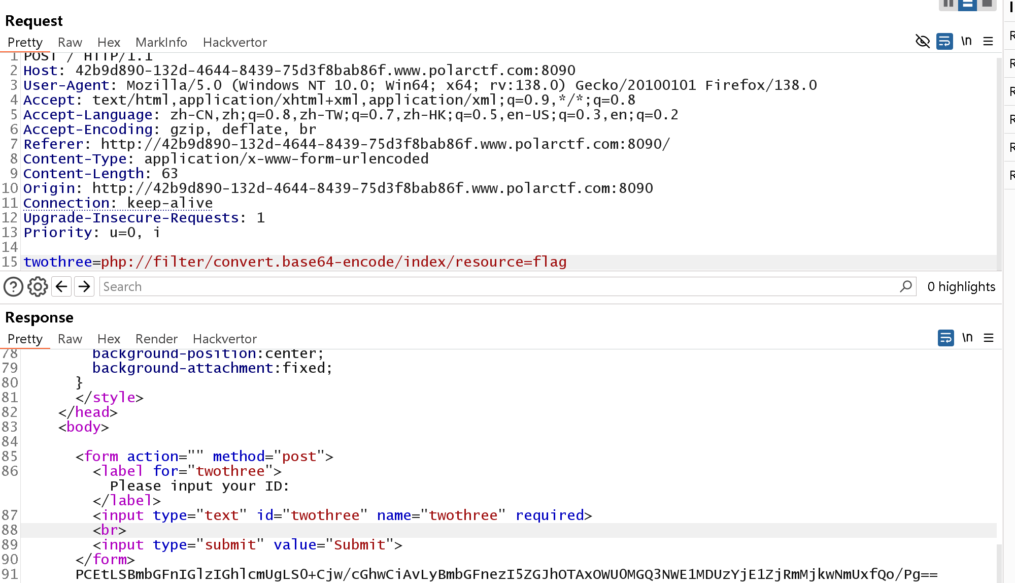Open search settings gear icon

pos(38,287)
